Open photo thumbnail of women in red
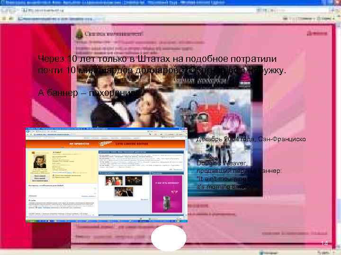This screenshot has height=255, width=341. pos(114,180)
